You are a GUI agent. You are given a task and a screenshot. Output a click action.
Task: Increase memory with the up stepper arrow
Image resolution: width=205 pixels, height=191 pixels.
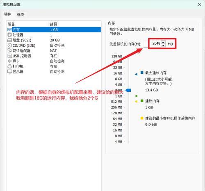(x=163, y=42)
